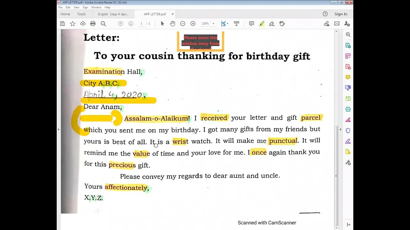Click the scrollbar up arrow
Screen dimensions: 410x230
[x=336, y=32]
